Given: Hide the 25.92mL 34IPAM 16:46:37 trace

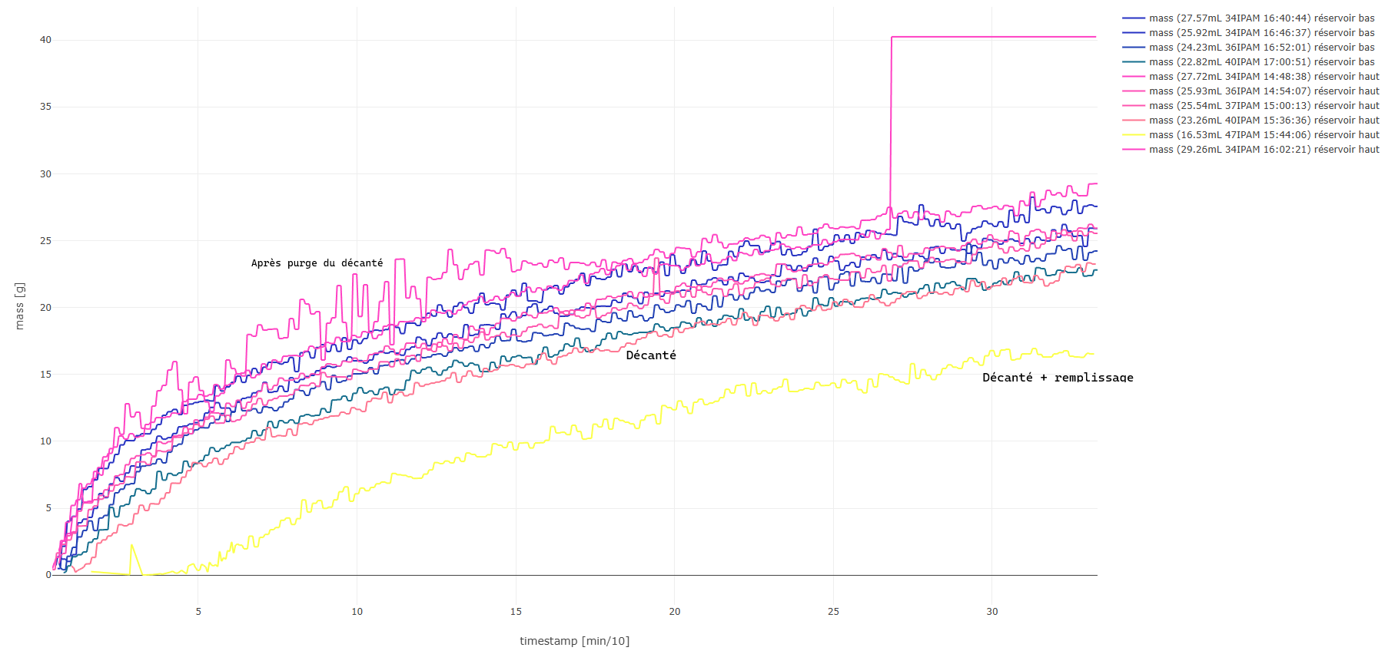Looking at the screenshot, I should pos(1261,33).
